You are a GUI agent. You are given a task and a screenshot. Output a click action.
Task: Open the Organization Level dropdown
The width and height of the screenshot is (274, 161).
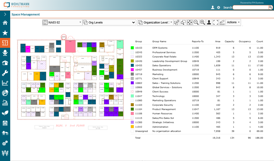point(155,22)
